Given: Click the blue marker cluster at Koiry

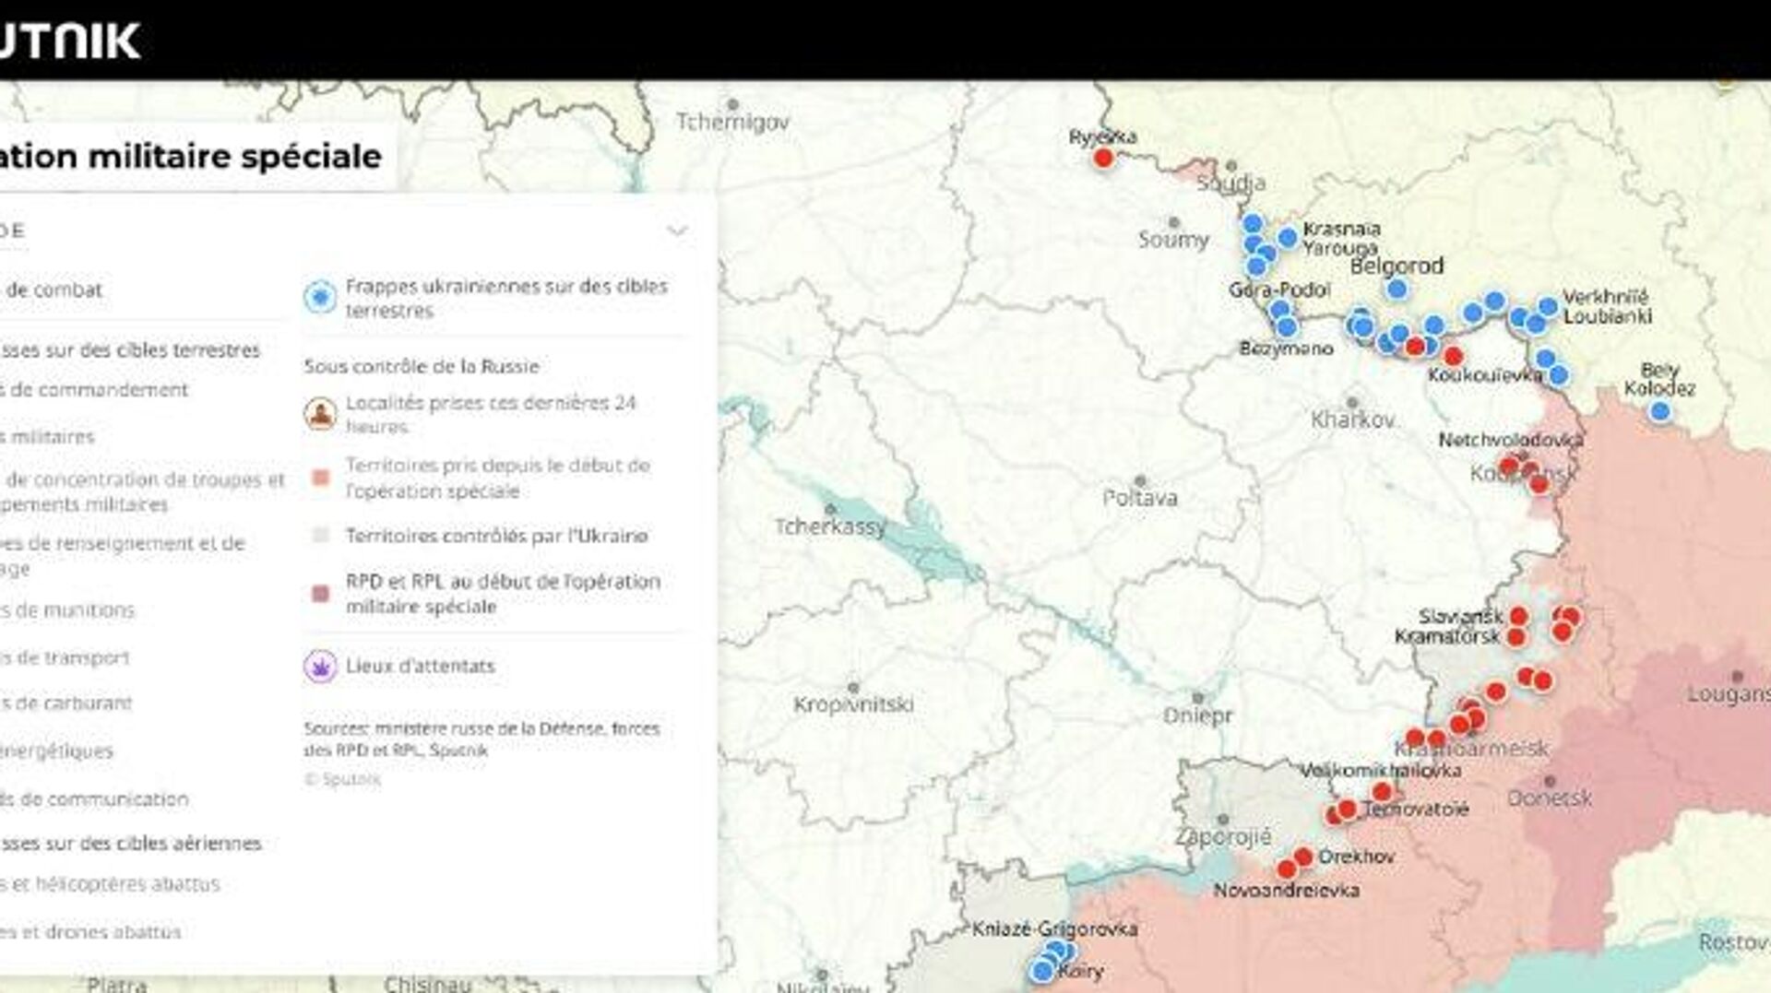Looking at the screenshot, I should pyautogui.click(x=1043, y=970).
